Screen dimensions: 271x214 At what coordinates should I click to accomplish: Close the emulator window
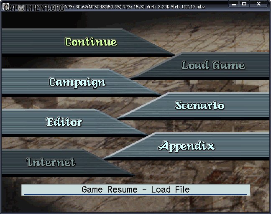[x=258, y=4]
